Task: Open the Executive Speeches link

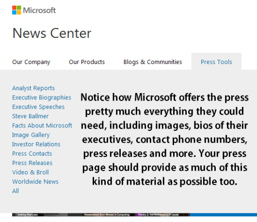Action: tap(38, 107)
